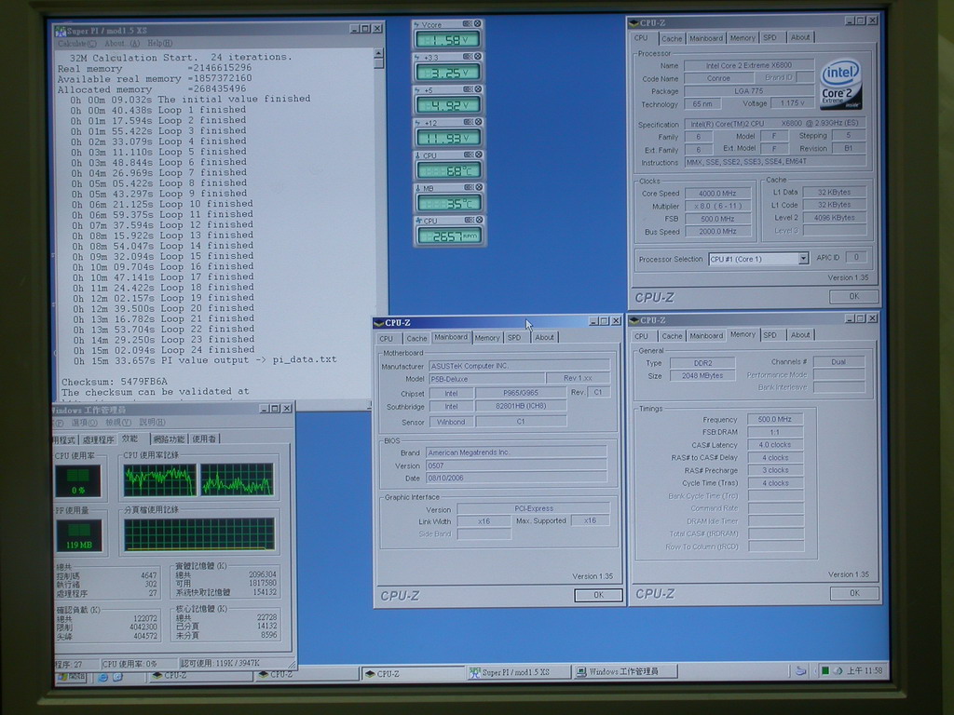Open About tab in the top-right CPU-Z window
Image resolution: width=954 pixels, height=715 pixels.
tap(800, 37)
